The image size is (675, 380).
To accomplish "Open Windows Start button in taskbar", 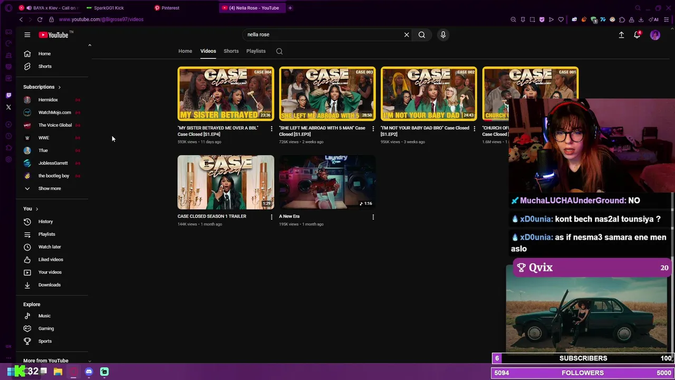I will (11, 372).
